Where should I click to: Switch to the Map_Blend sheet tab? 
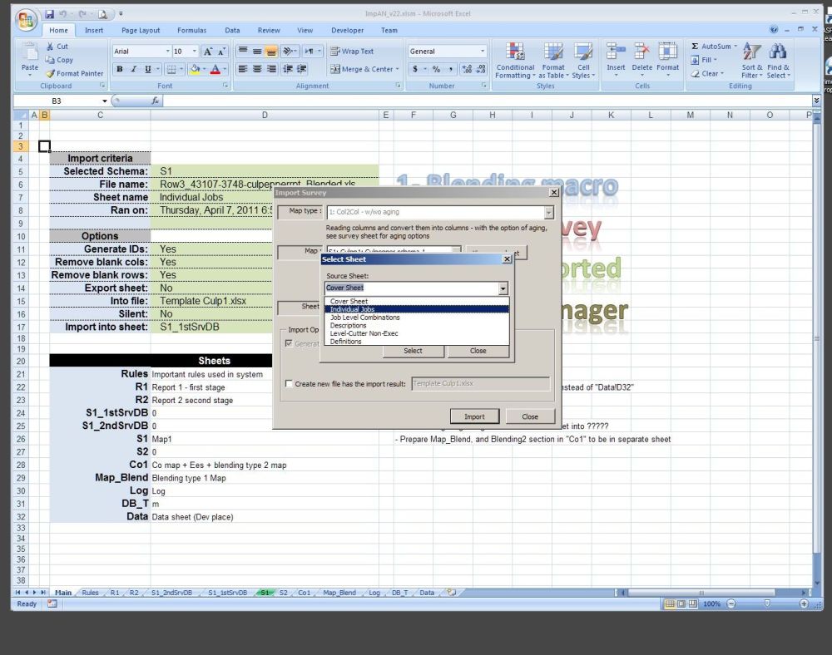pos(339,593)
